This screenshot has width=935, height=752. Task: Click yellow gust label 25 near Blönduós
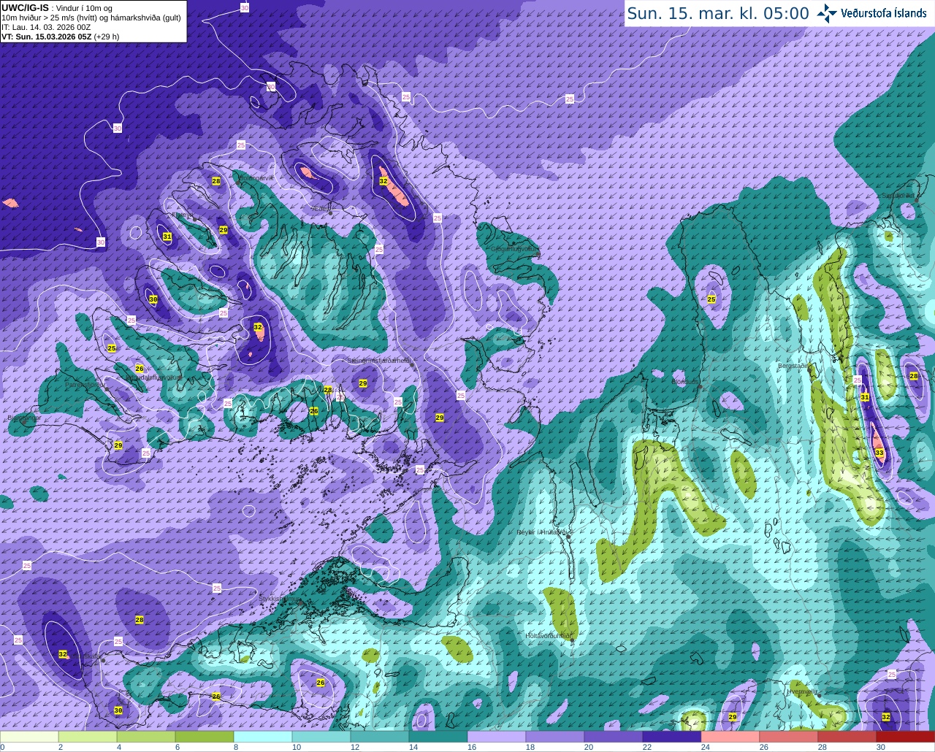(711, 299)
